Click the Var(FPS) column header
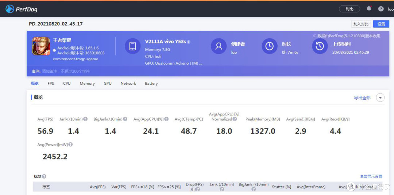394x195 pixels. coord(119,187)
